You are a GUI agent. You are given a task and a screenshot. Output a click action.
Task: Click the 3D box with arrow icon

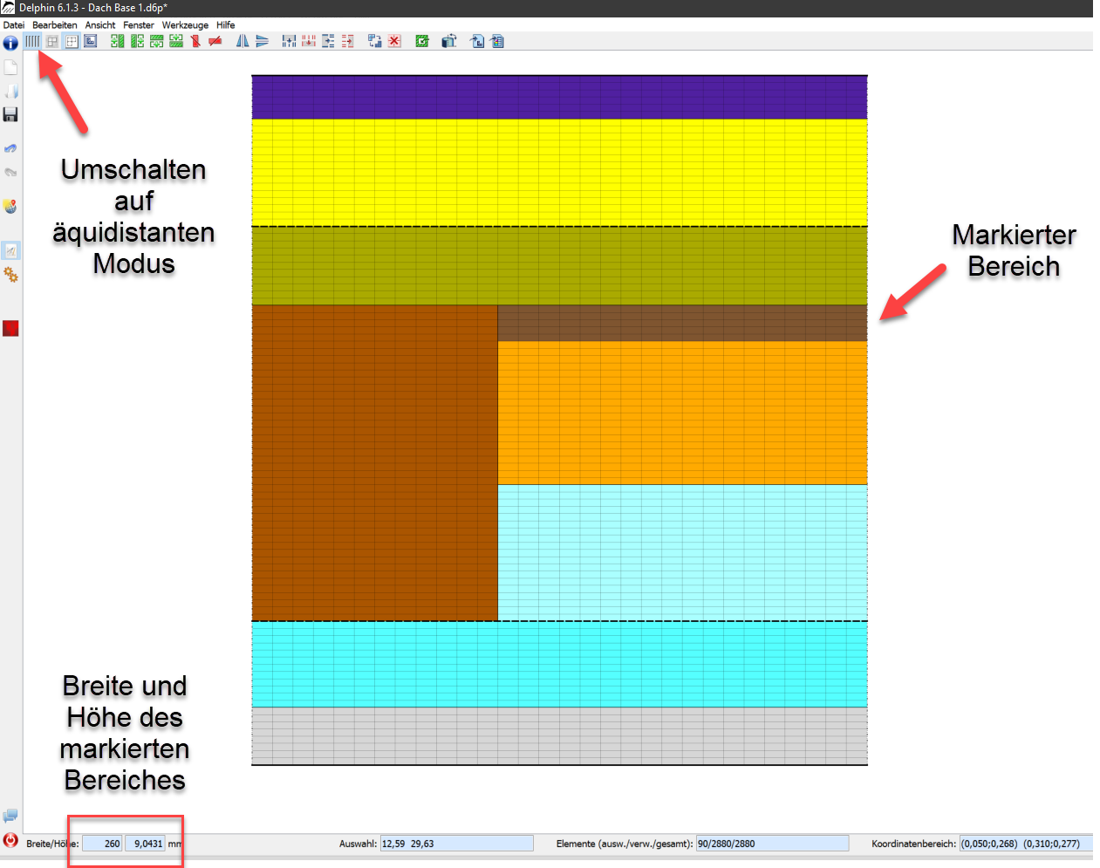(449, 41)
